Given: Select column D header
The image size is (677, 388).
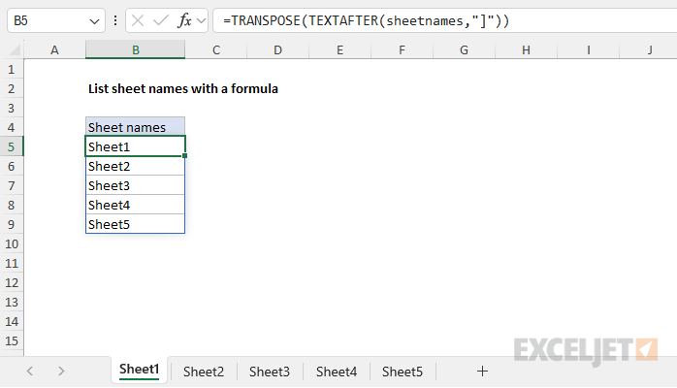Looking at the screenshot, I should (278, 50).
